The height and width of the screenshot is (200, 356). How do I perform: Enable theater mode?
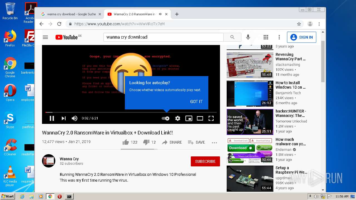pyautogui.click(x=200, y=118)
